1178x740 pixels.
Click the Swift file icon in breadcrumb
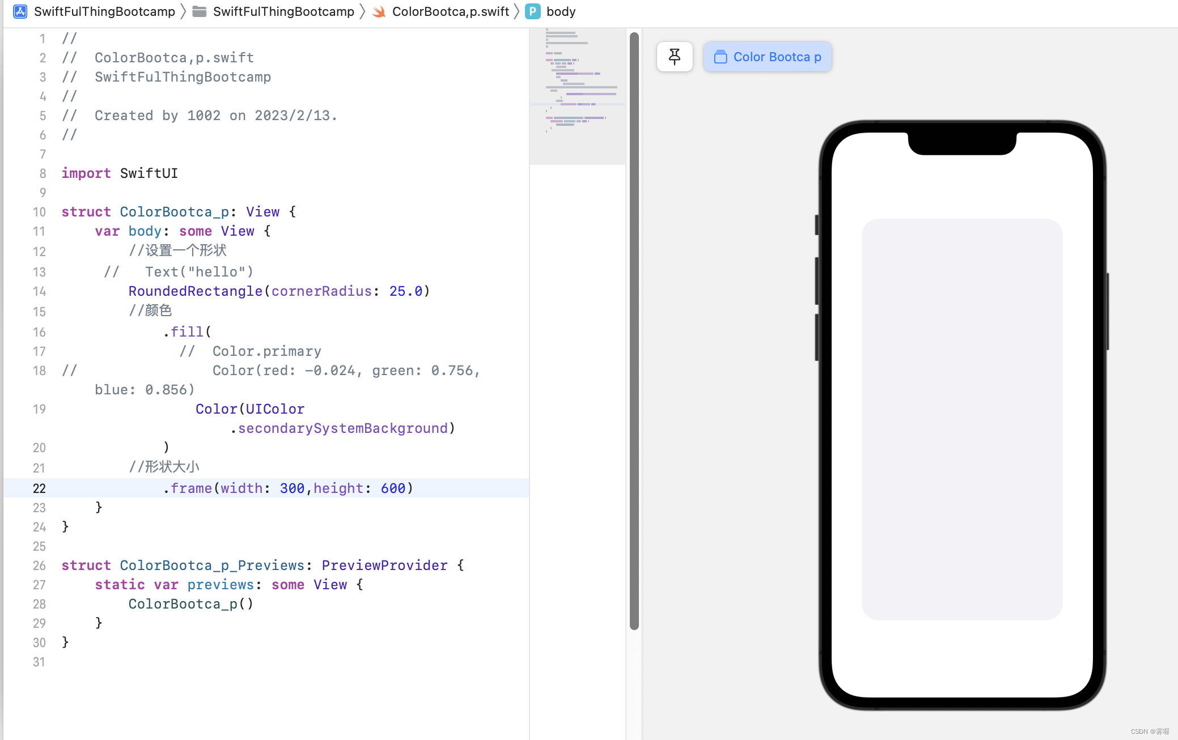pyautogui.click(x=379, y=11)
